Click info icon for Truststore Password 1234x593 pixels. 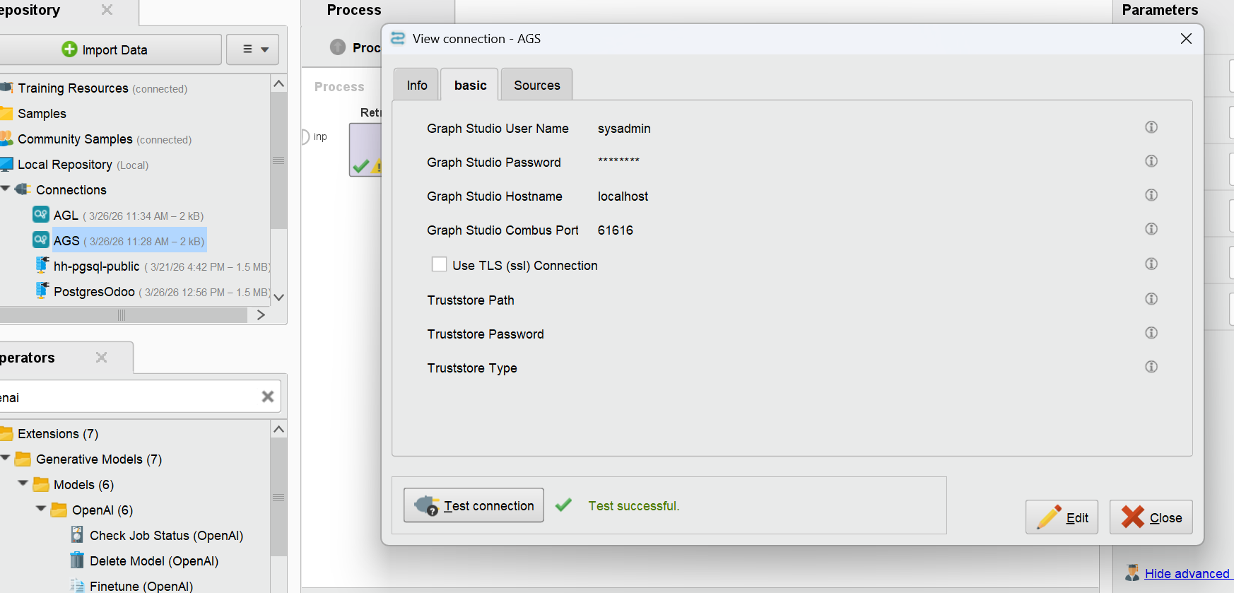tap(1151, 333)
